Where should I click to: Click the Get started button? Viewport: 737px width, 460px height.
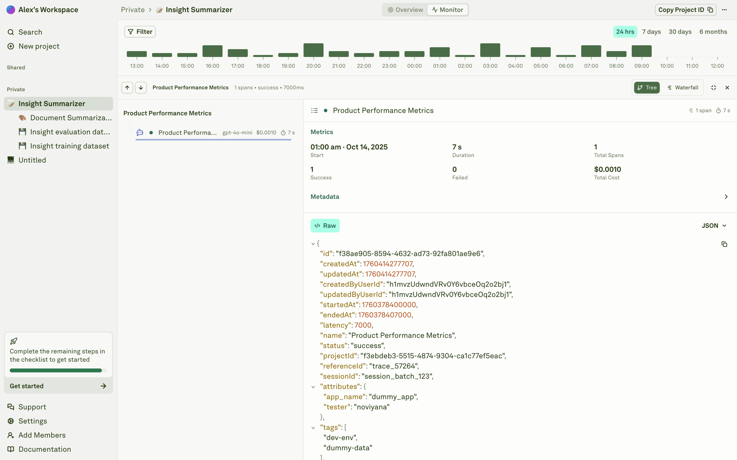pyautogui.click(x=58, y=386)
